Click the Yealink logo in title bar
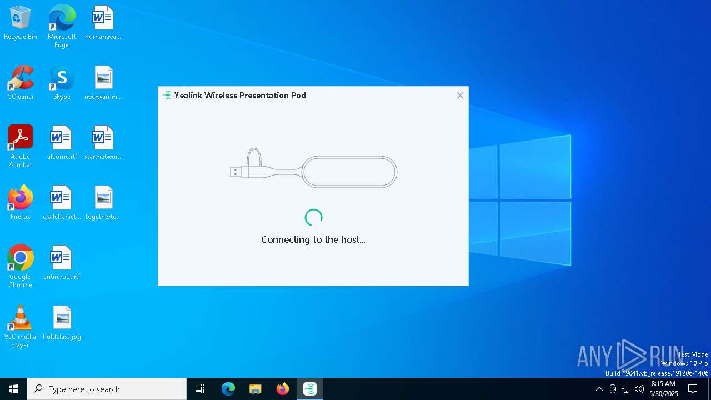The width and height of the screenshot is (711, 400). (x=167, y=96)
